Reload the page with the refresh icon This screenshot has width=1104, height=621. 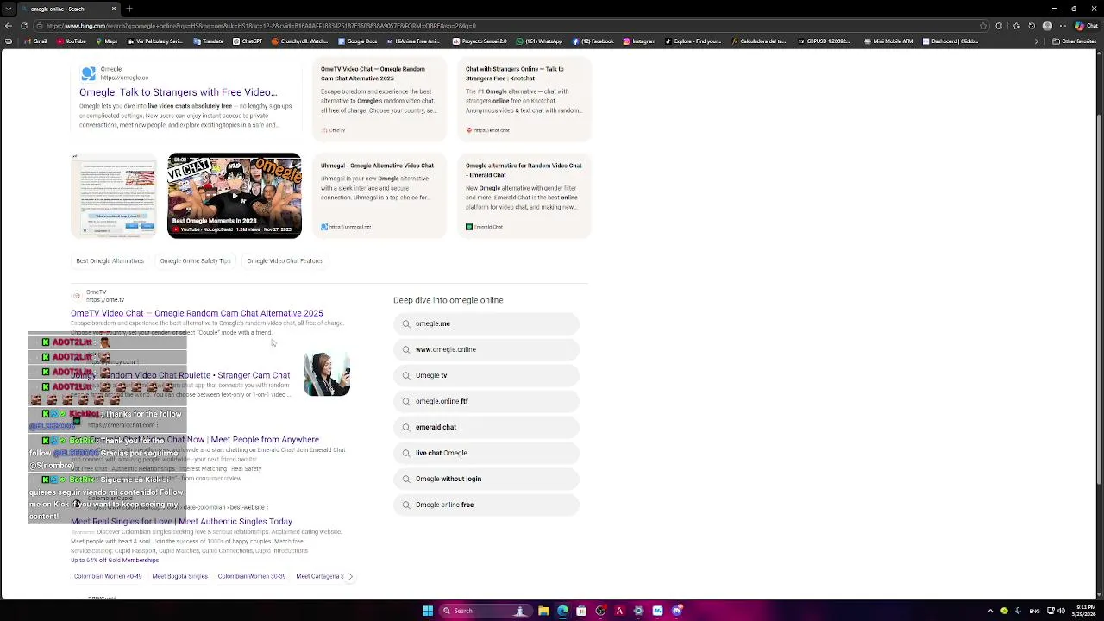(25, 26)
